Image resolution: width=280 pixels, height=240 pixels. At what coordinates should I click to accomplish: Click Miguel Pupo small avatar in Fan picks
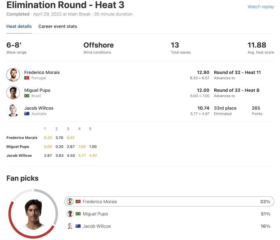pos(70,214)
